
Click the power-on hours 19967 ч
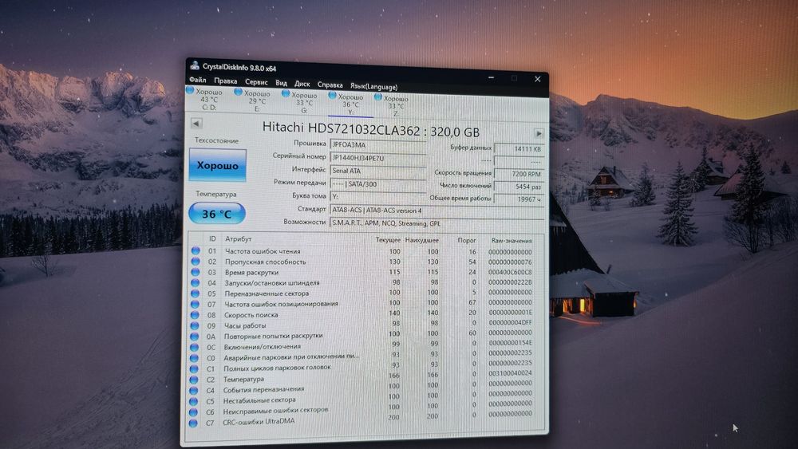click(x=519, y=199)
